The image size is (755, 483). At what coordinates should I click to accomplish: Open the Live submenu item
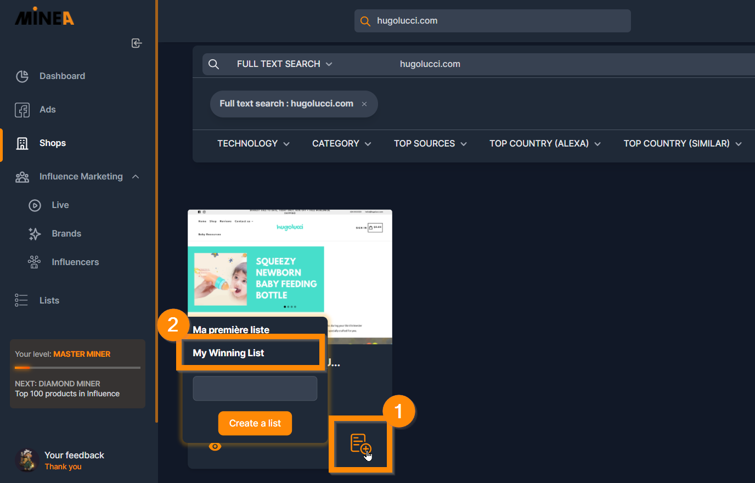tap(60, 205)
